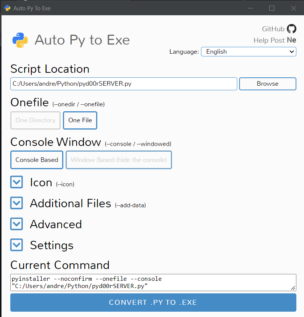Click inside the Current Command text box
The height and width of the screenshot is (317, 304).
[153, 282]
